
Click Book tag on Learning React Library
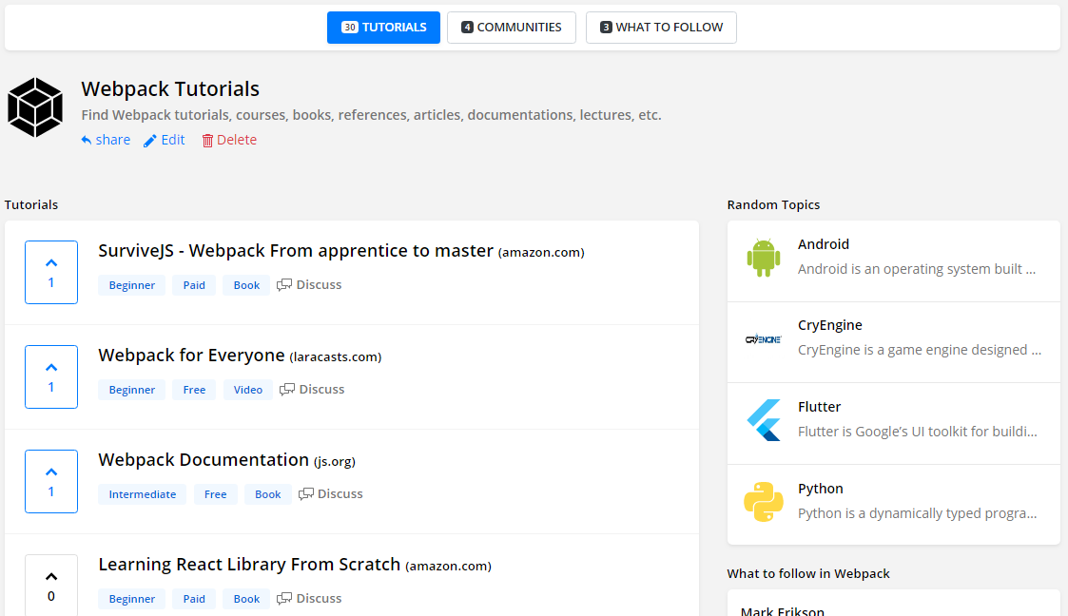(246, 599)
